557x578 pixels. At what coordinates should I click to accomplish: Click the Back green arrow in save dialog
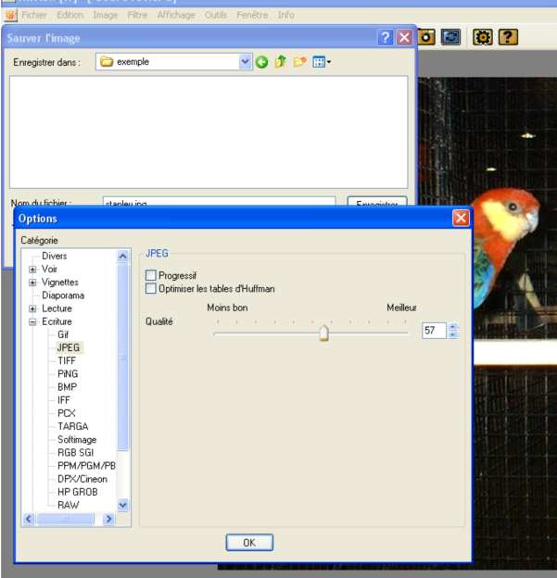click(261, 62)
